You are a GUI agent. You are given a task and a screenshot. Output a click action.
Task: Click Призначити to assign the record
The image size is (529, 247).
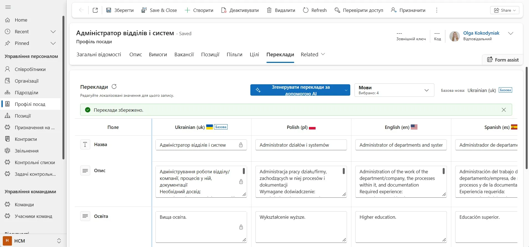coord(408,10)
